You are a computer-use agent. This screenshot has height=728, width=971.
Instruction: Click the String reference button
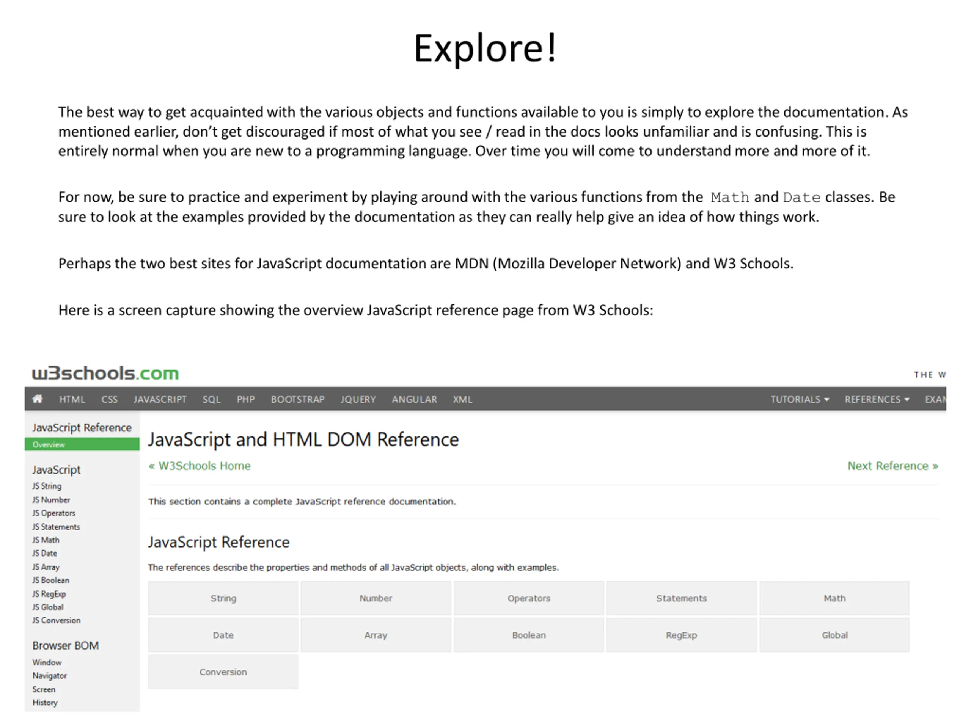pyautogui.click(x=223, y=598)
